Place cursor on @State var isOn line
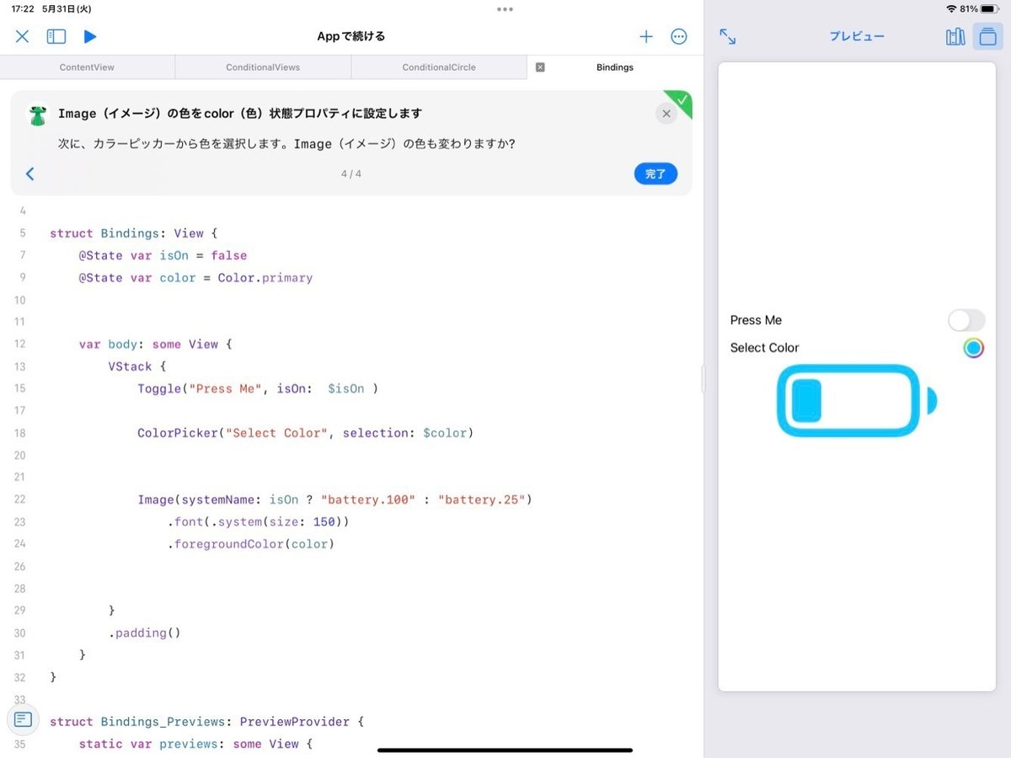The width and height of the screenshot is (1011, 758). coord(163,255)
